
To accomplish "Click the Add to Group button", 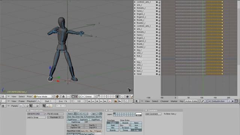I will click(x=36, y=117).
